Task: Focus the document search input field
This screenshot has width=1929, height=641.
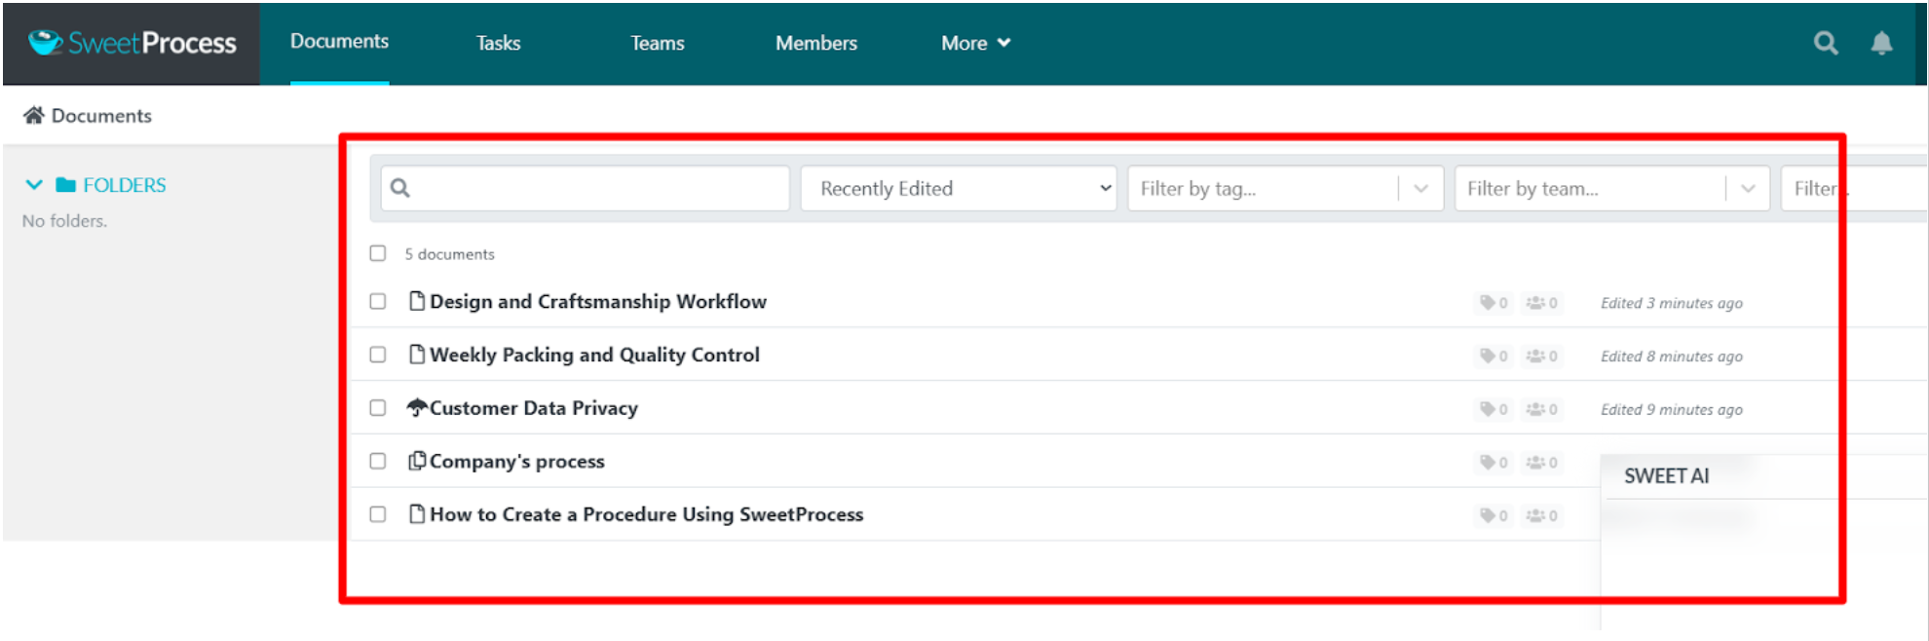Action: coord(586,188)
